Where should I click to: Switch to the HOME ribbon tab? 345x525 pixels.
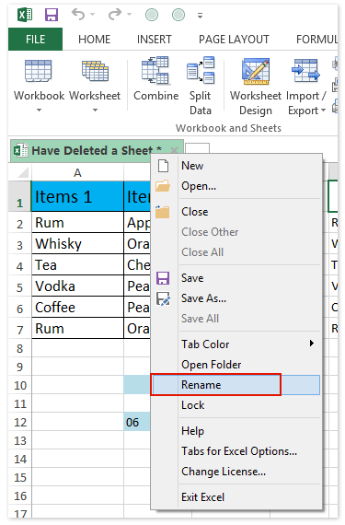tap(94, 40)
